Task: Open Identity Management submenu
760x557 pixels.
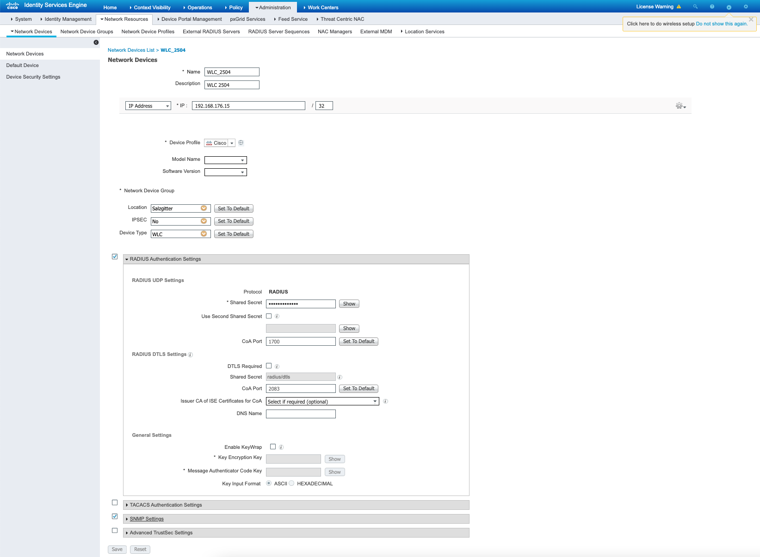Action: tap(66, 19)
